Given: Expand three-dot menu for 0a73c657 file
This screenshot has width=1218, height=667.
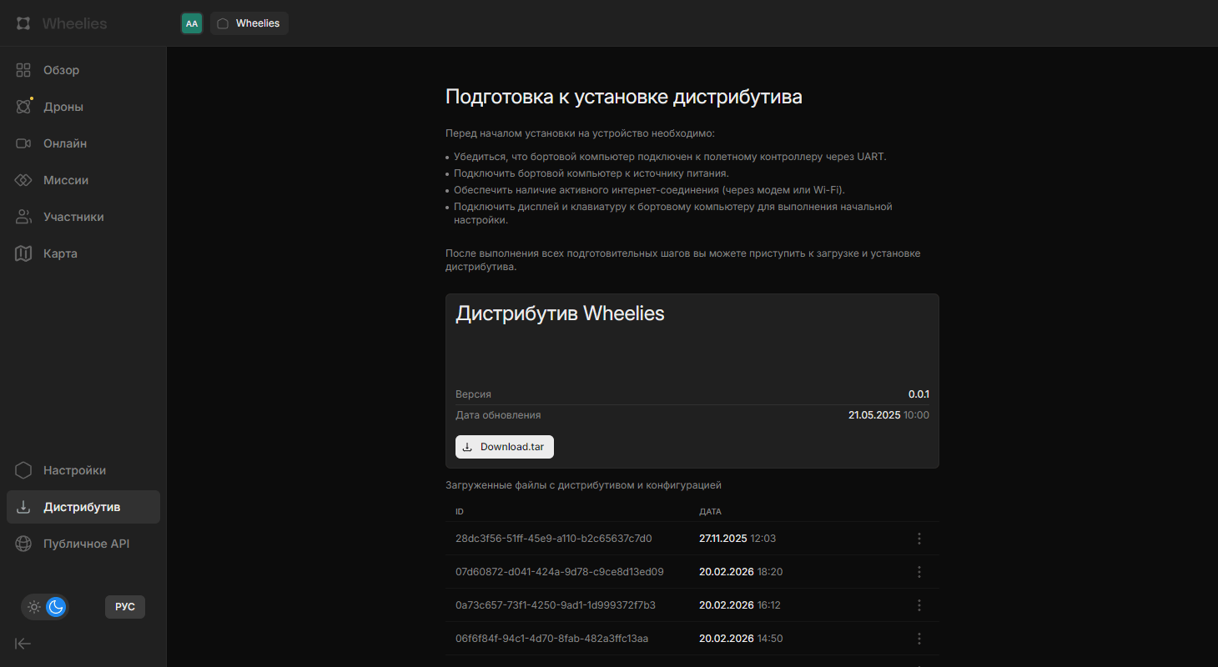Looking at the screenshot, I should point(919,605).
